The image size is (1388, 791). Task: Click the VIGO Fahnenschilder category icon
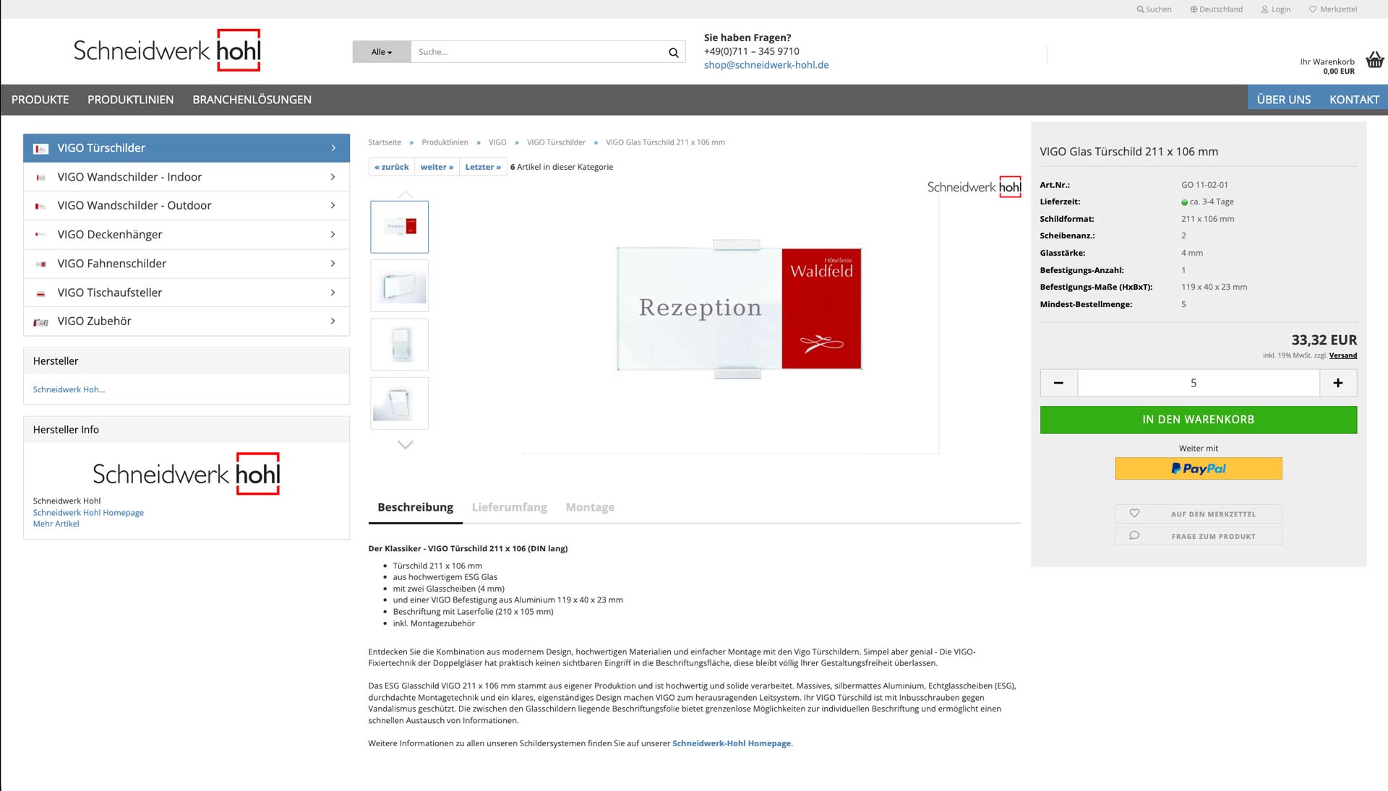tap(41, 264)
